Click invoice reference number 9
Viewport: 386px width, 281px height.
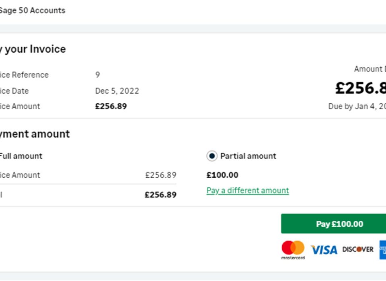pos(98,74)
